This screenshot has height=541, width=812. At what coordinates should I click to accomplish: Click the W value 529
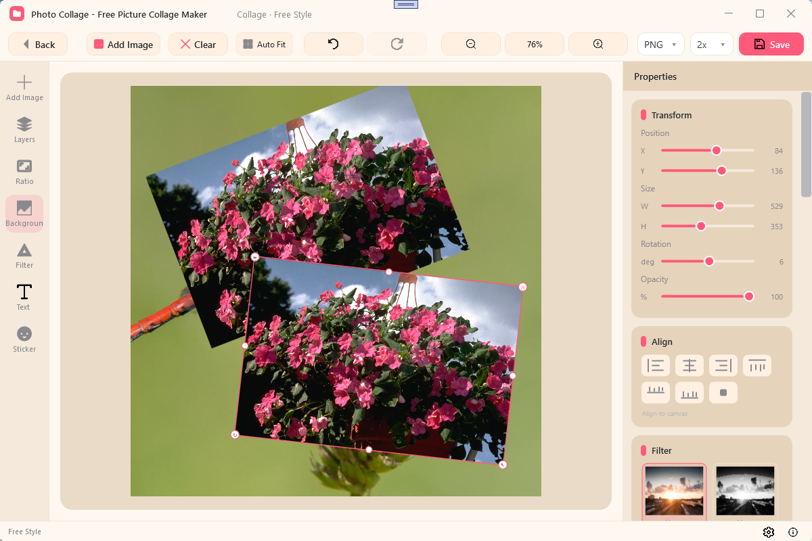click(777, 206)
